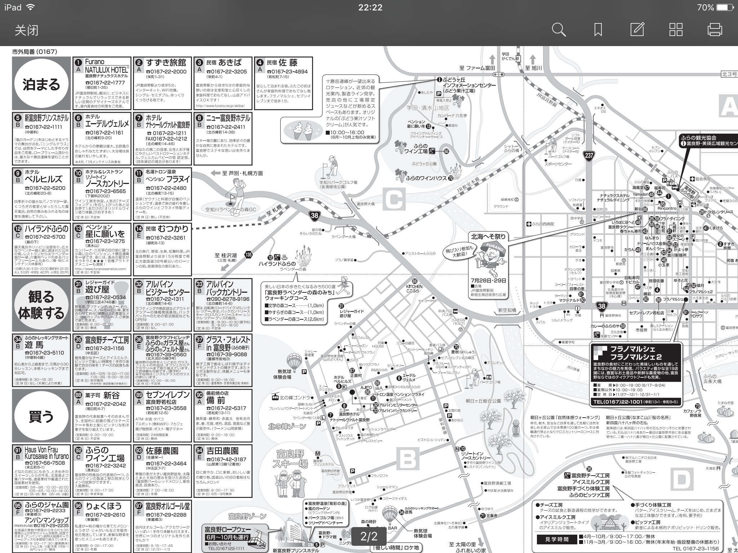The image size is (738, 553).
Task: Tap 富良野ロープウェー info box
Action: (236, 539)
